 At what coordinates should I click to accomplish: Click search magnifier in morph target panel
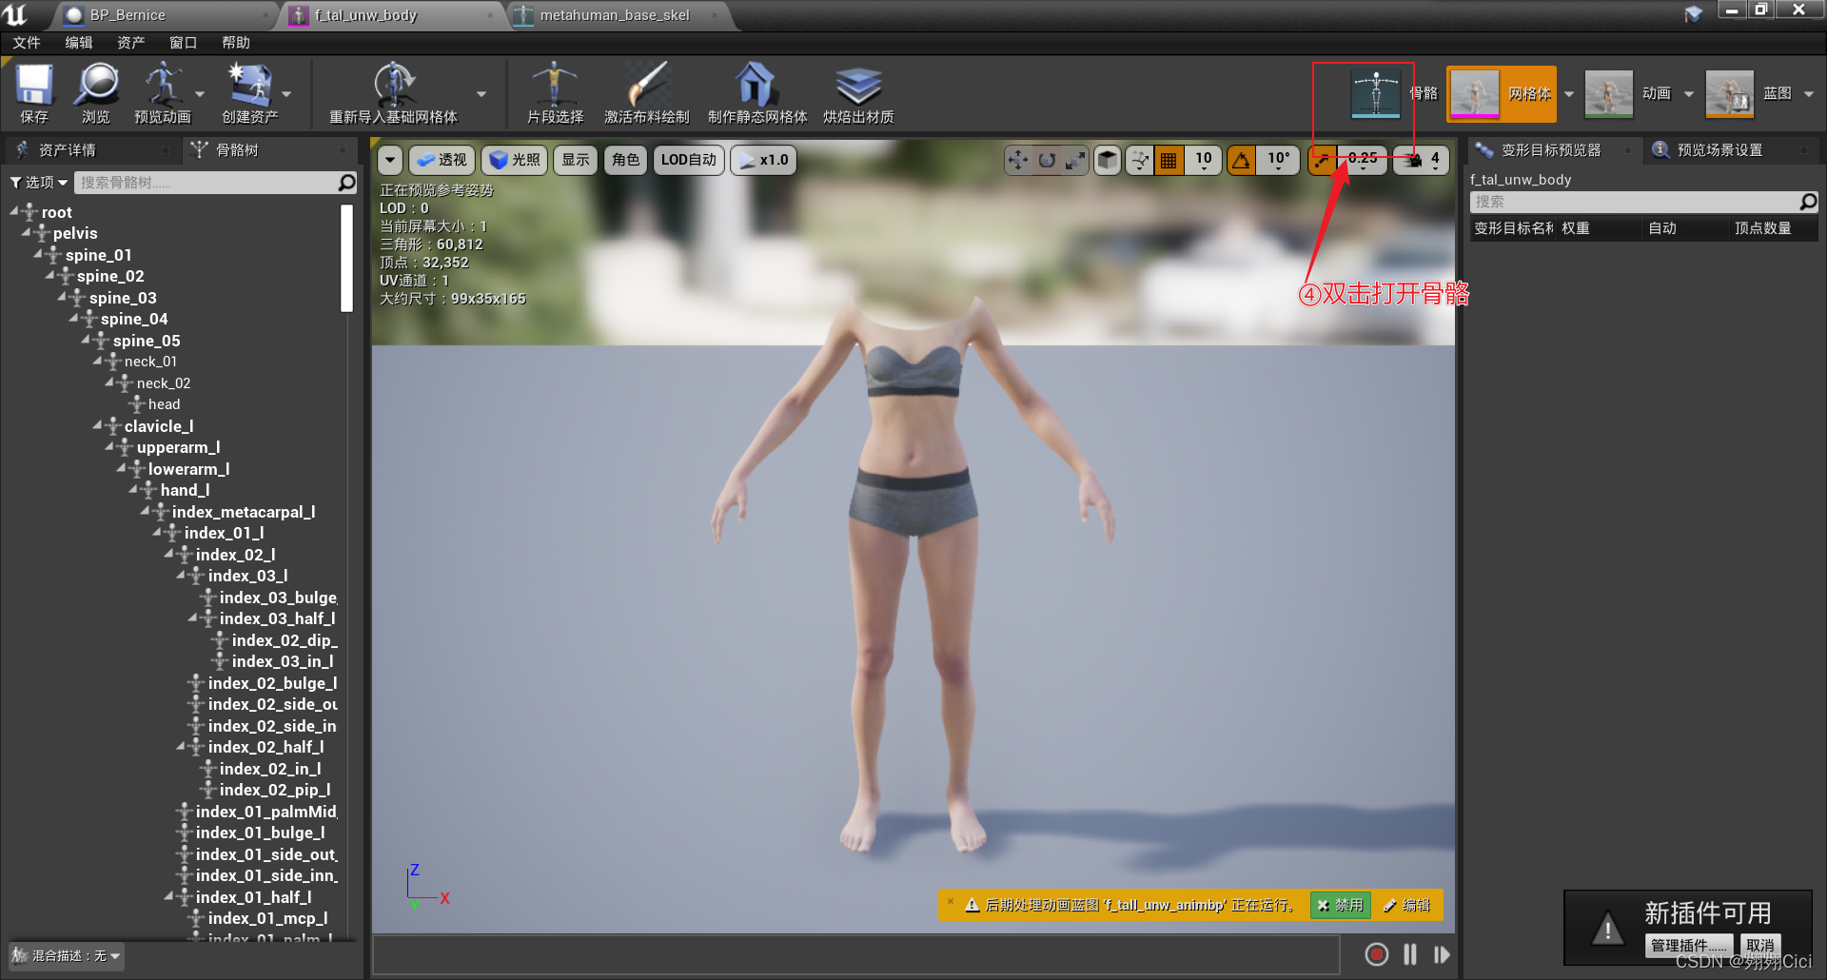pos(1808,202)
